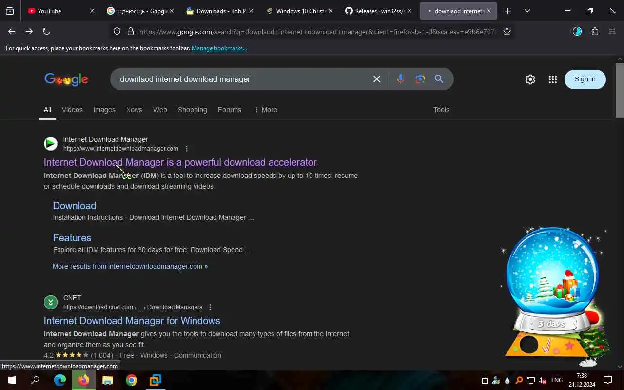Click muted volume tray icon
Viewport: 624px width, 390px height.
542,380
